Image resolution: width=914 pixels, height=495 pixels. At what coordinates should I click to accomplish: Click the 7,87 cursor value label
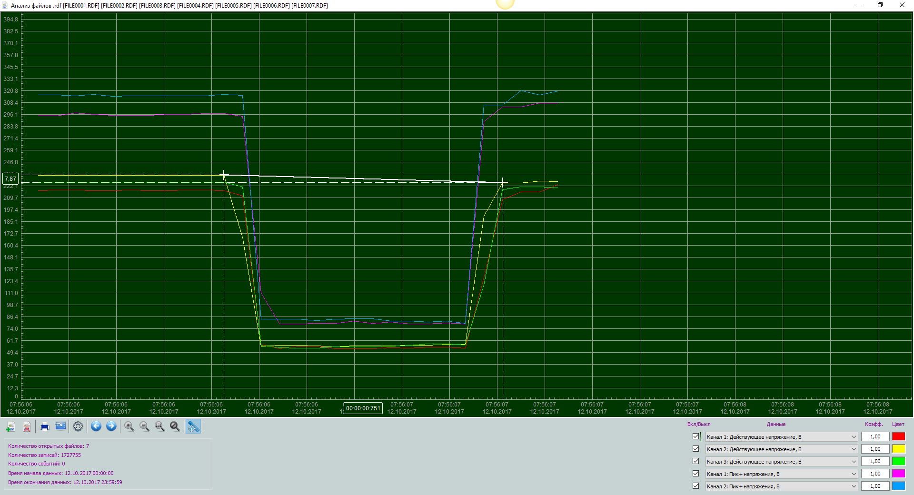[x=10, y=179]
